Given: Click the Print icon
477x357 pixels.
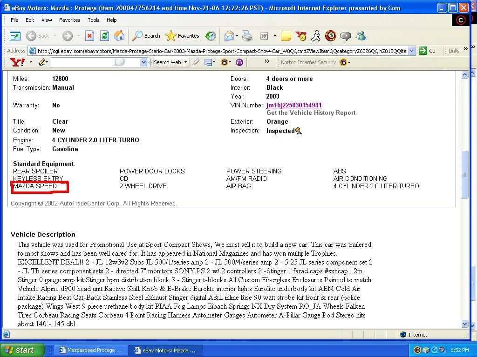Looking at the screenshot, I should click(x=247, y=36).
